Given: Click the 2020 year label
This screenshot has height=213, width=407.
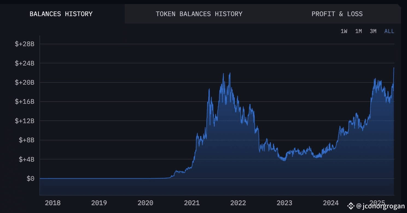Looking at the screenshot, I should (145, 203).
